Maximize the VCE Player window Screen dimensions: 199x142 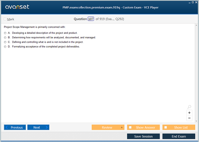(193, 2)
